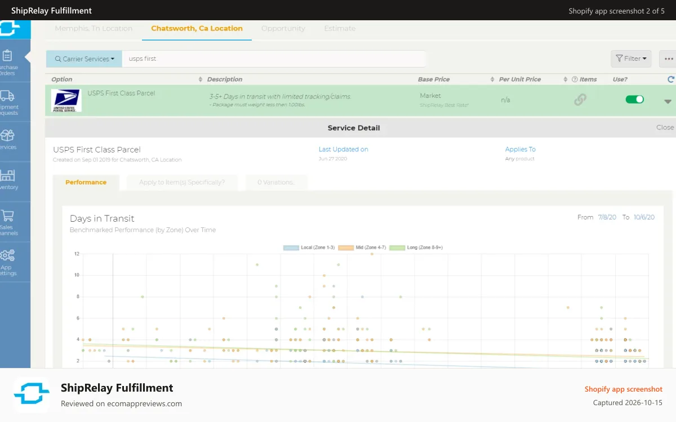
Task: Open the 0 Variations tab
Action: [276, 182]
